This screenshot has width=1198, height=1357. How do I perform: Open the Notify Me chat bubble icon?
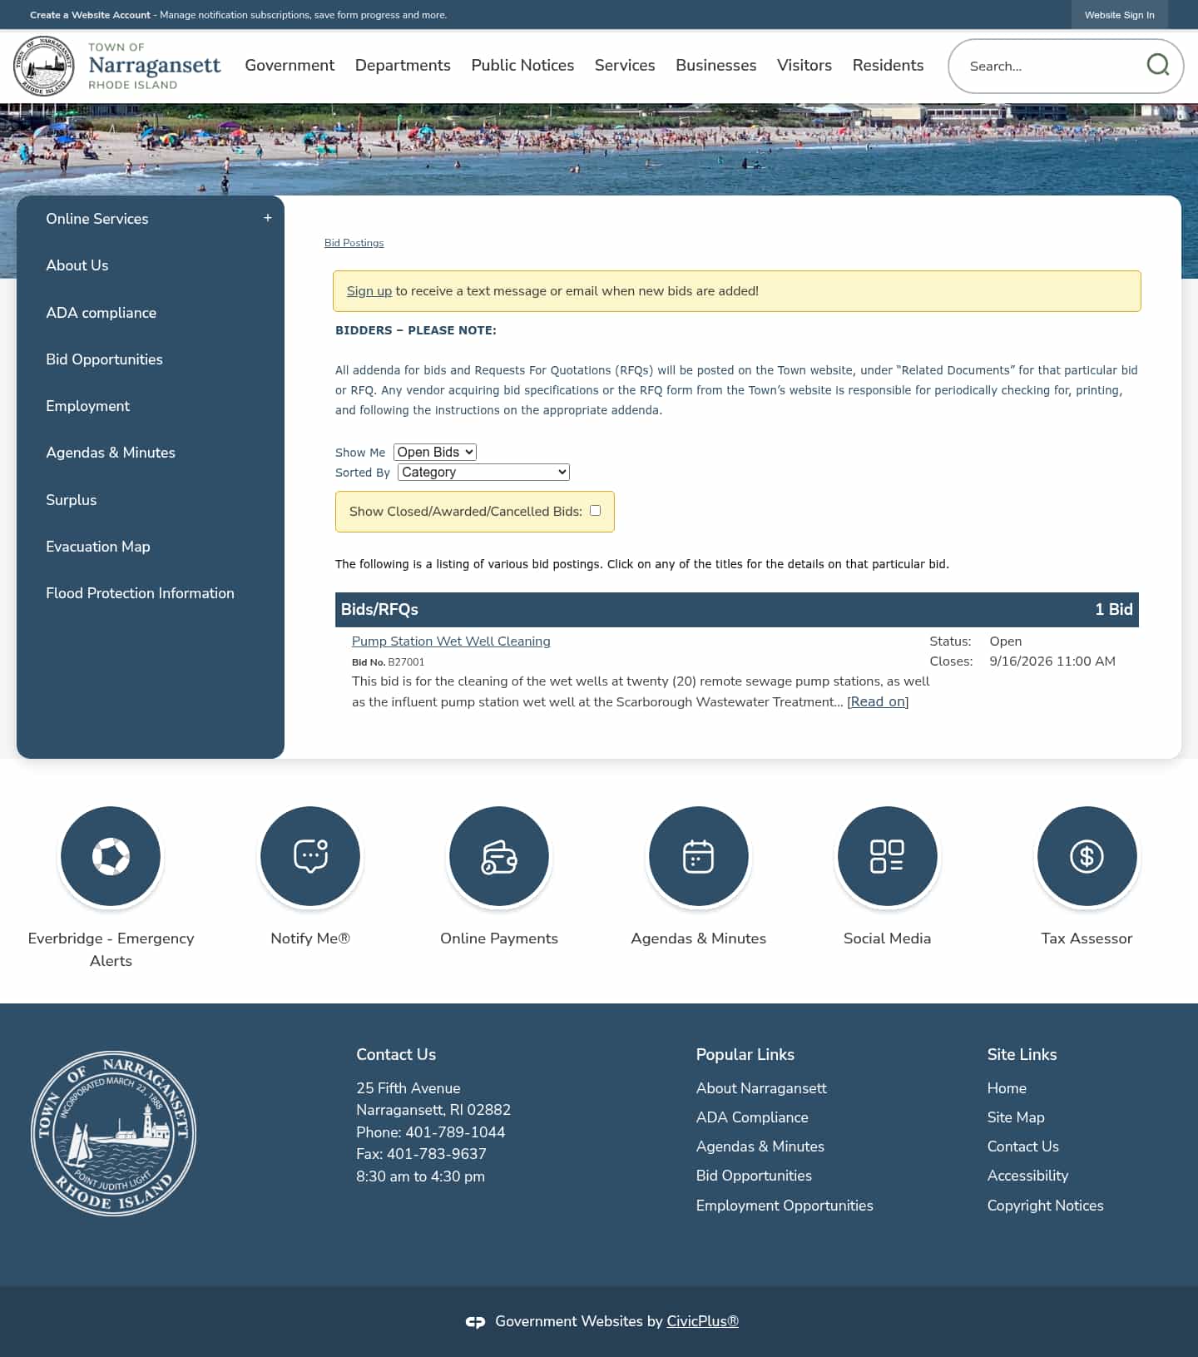(310, 856)
